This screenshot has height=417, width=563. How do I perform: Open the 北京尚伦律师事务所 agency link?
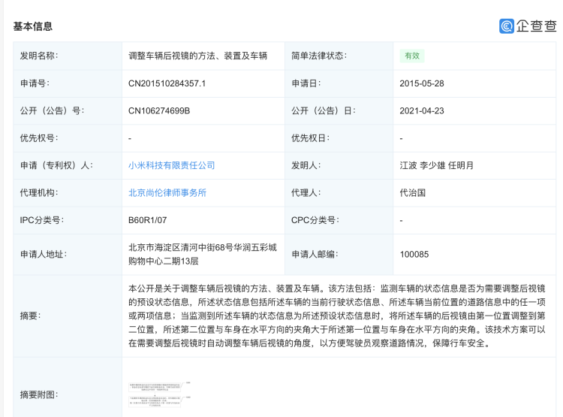[167, 192]
